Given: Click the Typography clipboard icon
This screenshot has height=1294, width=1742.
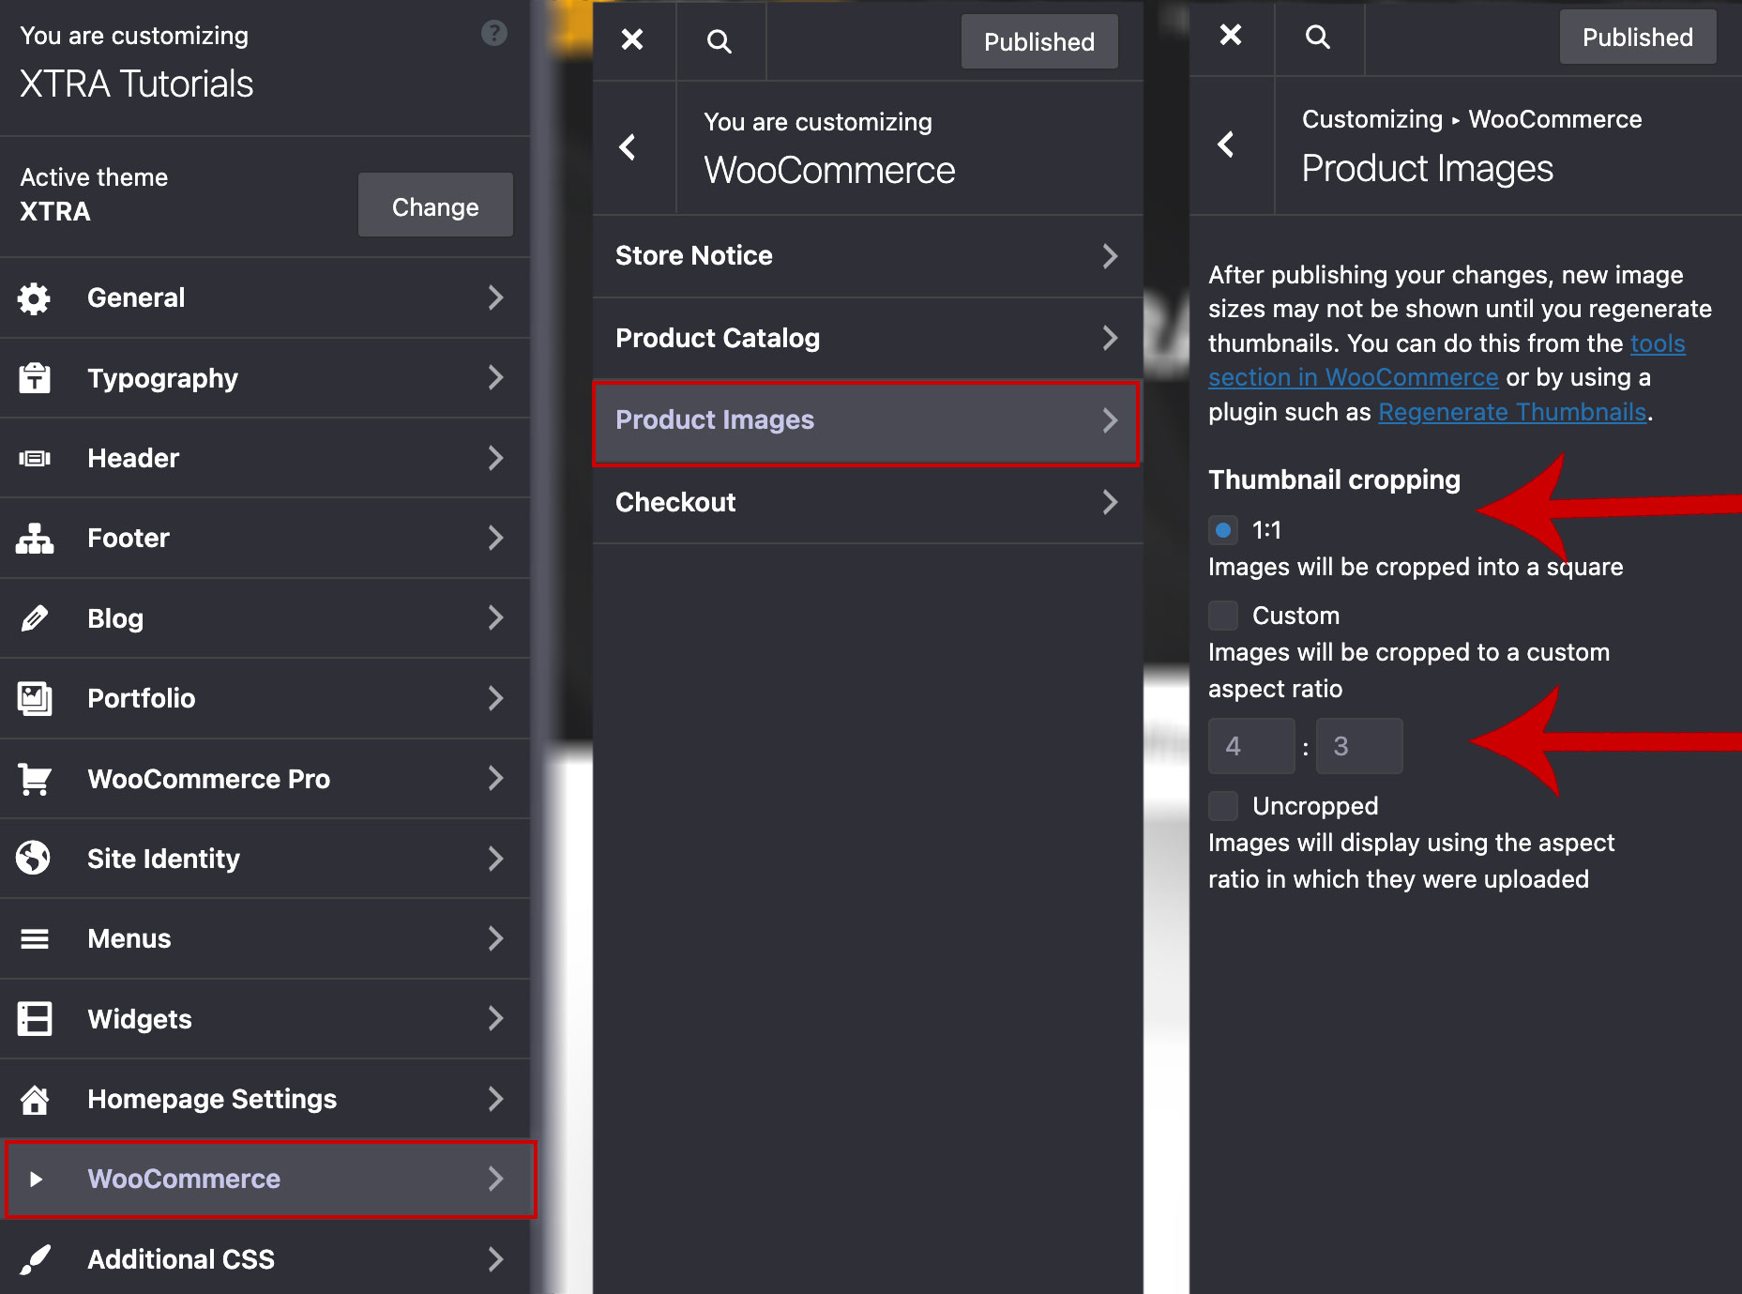Looking at the screenshot, I should tap(35, 378).
